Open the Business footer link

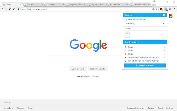point(20,108)
